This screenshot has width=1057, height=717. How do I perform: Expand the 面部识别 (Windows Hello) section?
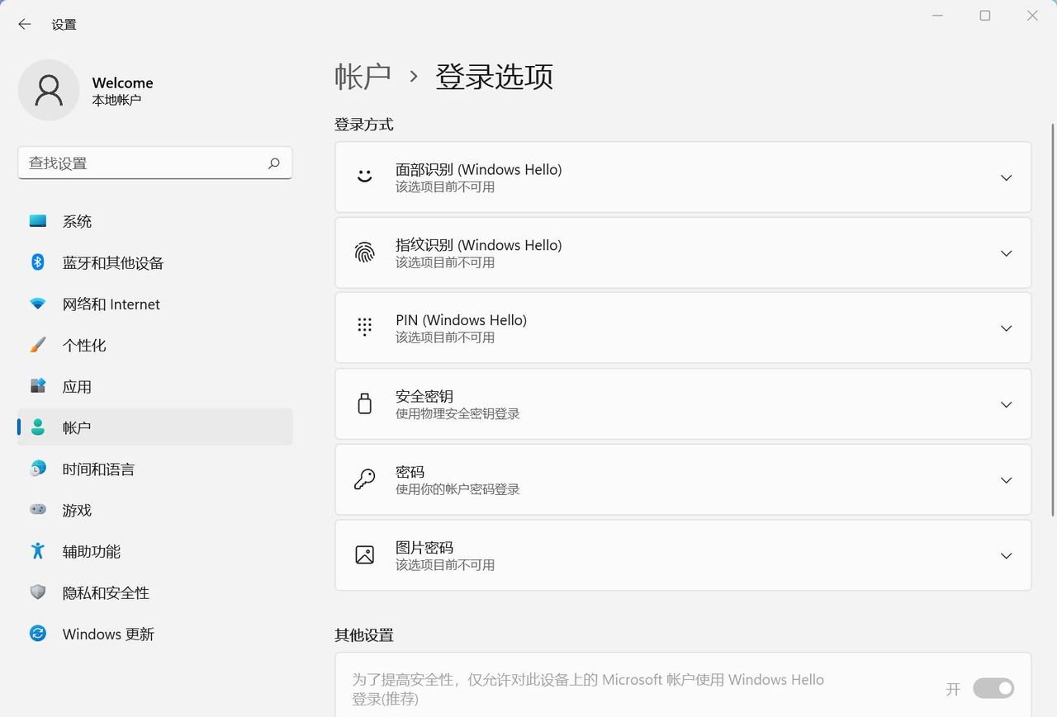click(x=1006, y=177)
